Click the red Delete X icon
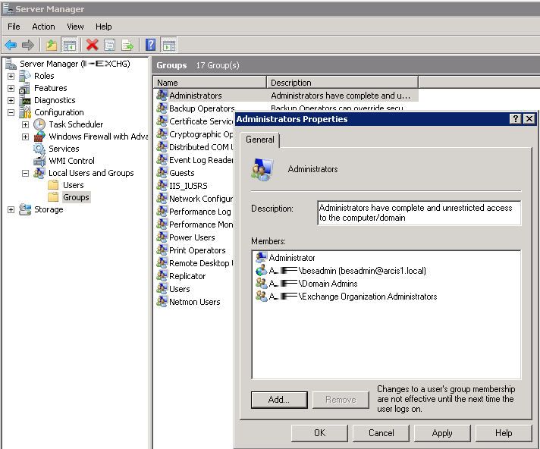The width and height of the screenshot is (540, 449). click(92, 46)
